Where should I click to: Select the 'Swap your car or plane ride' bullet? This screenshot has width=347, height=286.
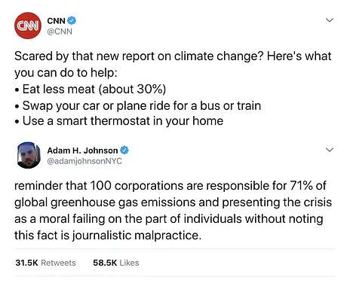click(138, 105)
